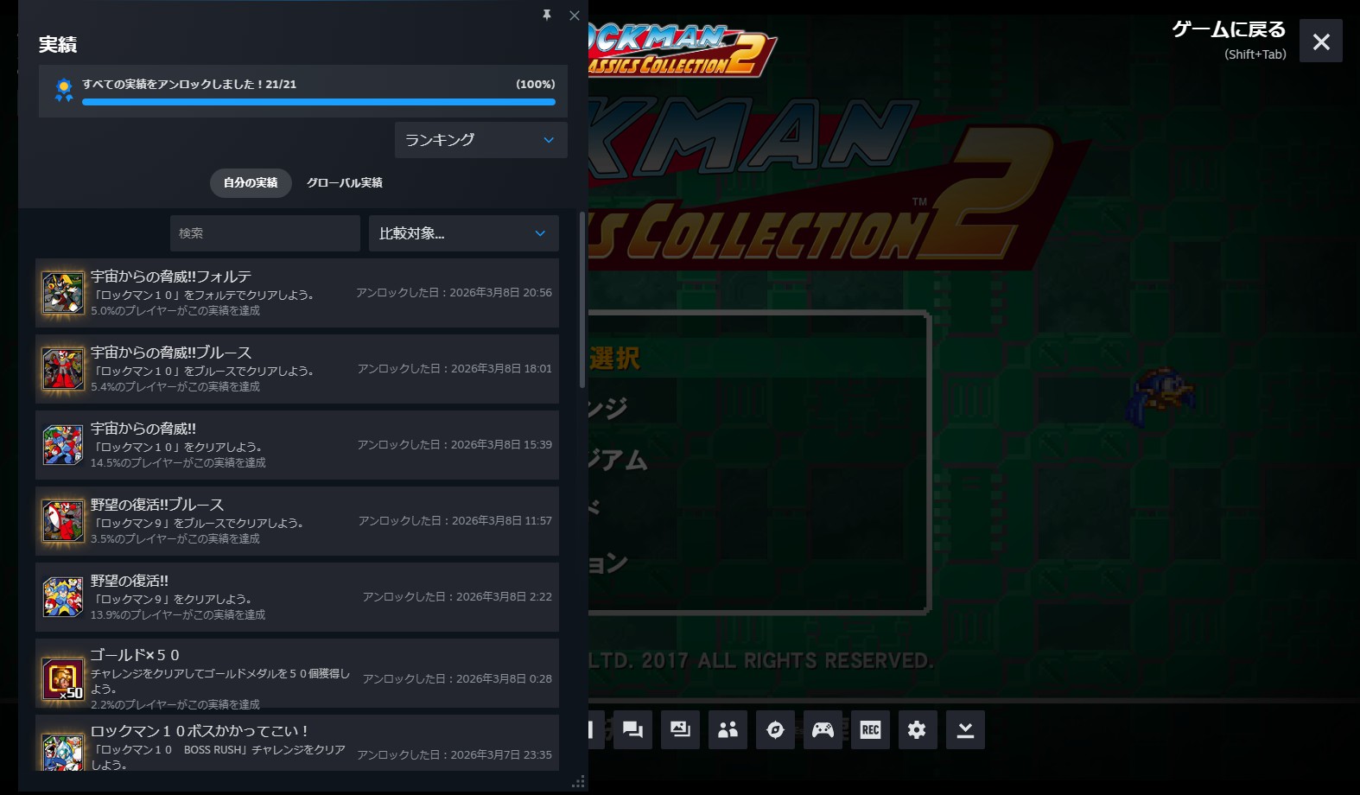This screenshot has width=1360, height=795.
Task: Click the unlock date 2026年3月8日 20:56
Action: click(x=501, y=293)
